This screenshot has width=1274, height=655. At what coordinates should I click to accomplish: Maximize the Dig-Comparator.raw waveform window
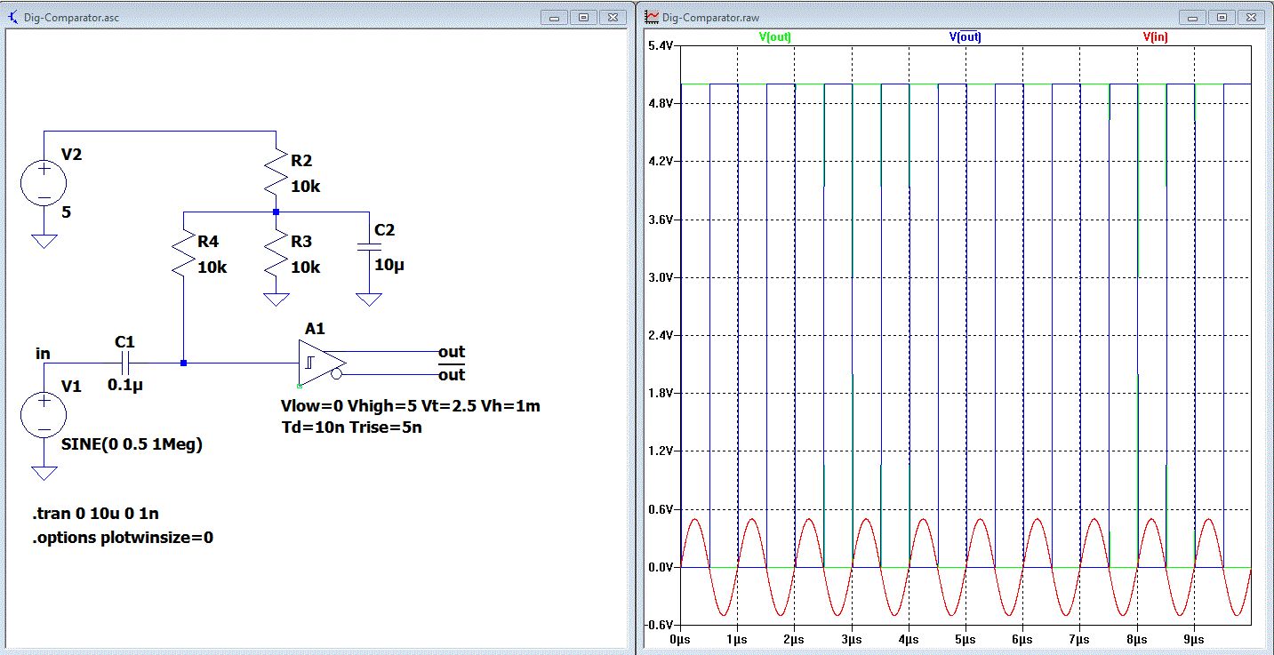click(1222, 16)
